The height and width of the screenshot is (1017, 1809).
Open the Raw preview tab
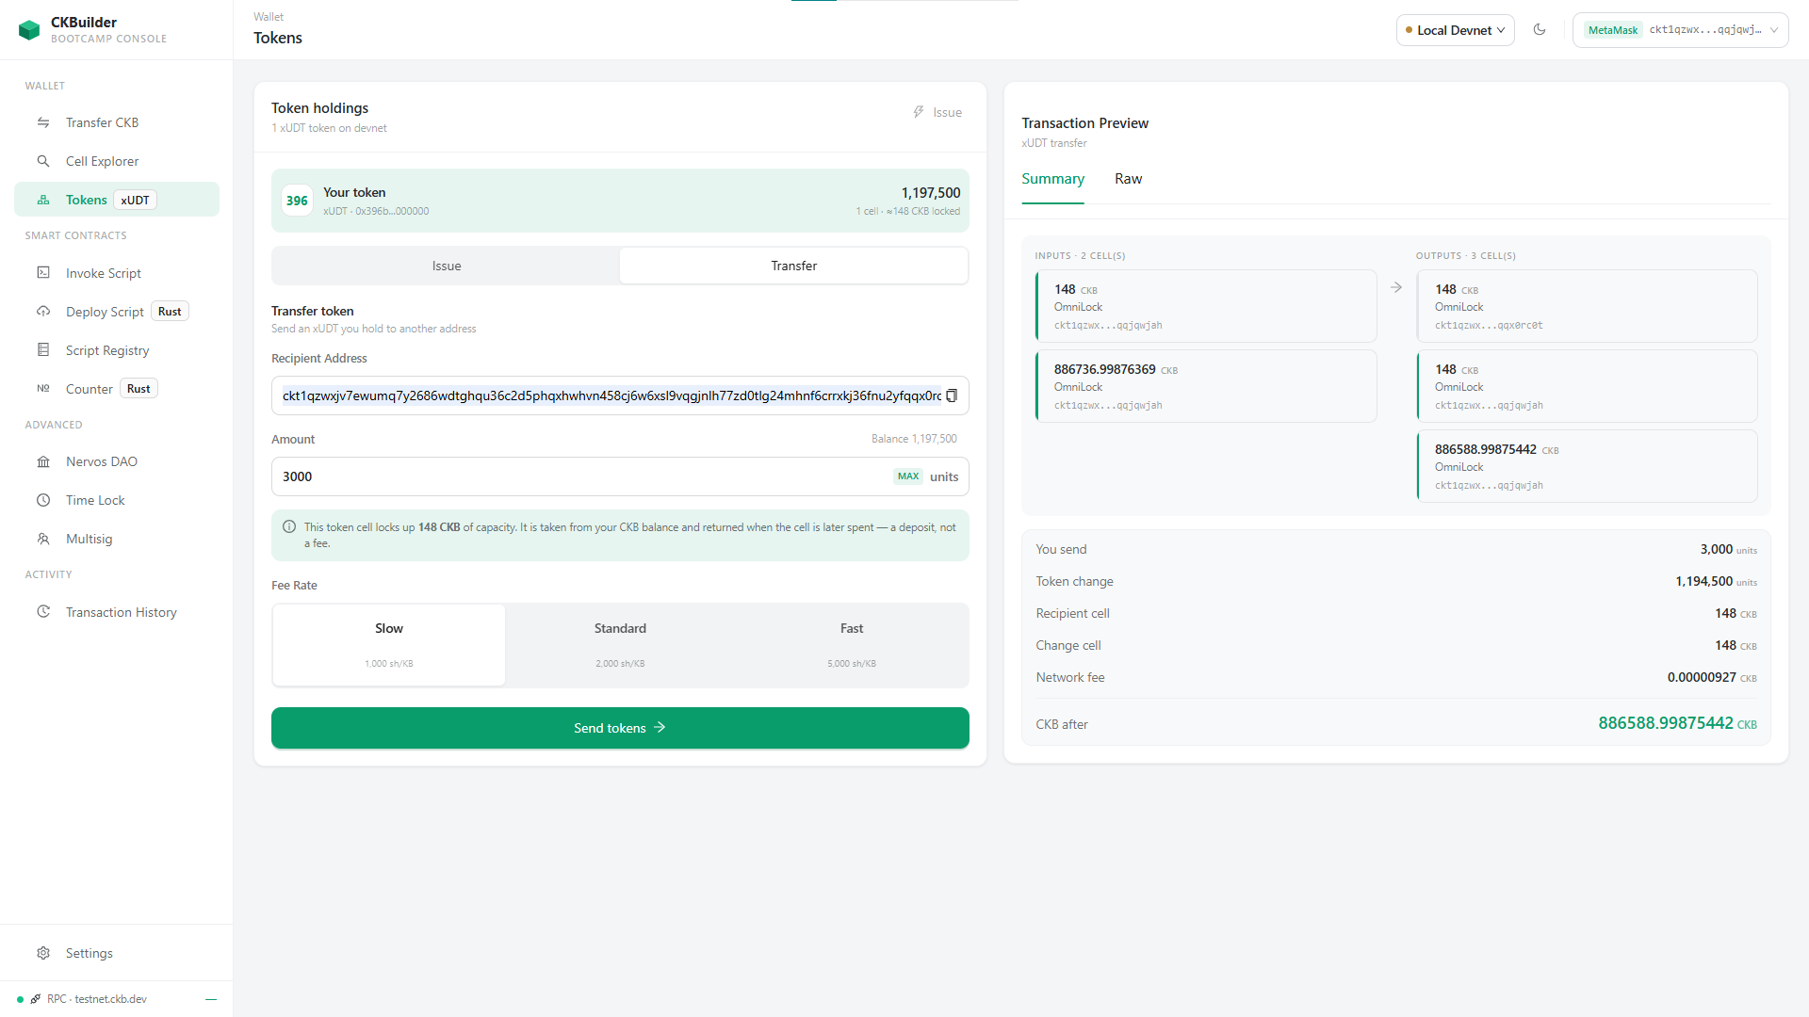[1128, 179]
